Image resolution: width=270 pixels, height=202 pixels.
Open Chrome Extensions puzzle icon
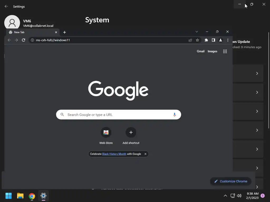pyautogui.click(x=206, y=40)
